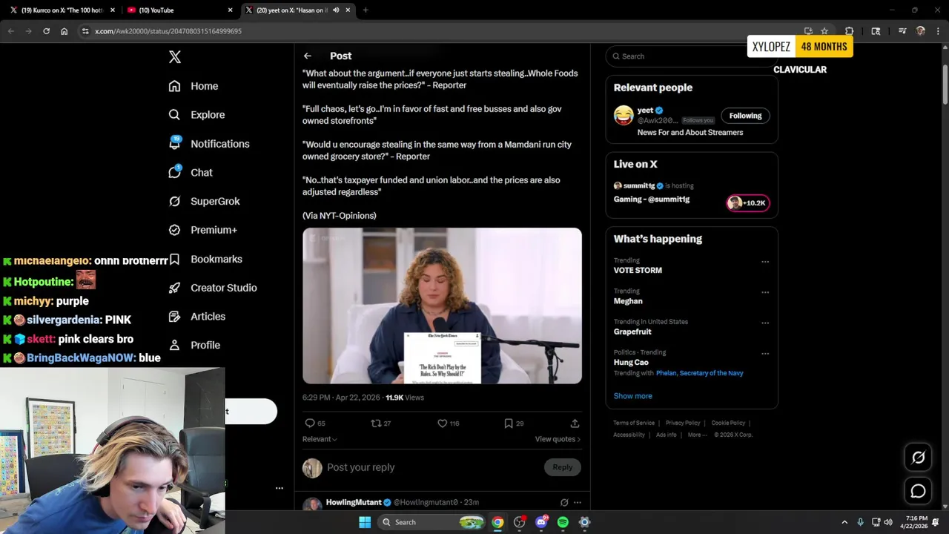This screenshot has height=534, width=949.
Task: Click the Articles icon in sidebar
Action: tap(174, 317)
